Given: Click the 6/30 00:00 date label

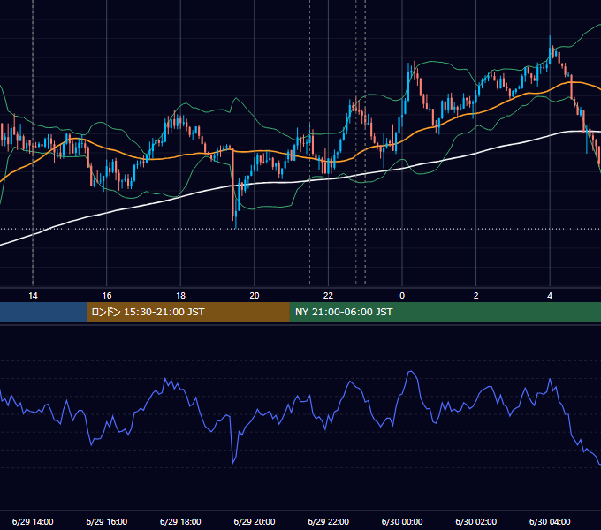Looking at the screenshot, I should 402,521.
